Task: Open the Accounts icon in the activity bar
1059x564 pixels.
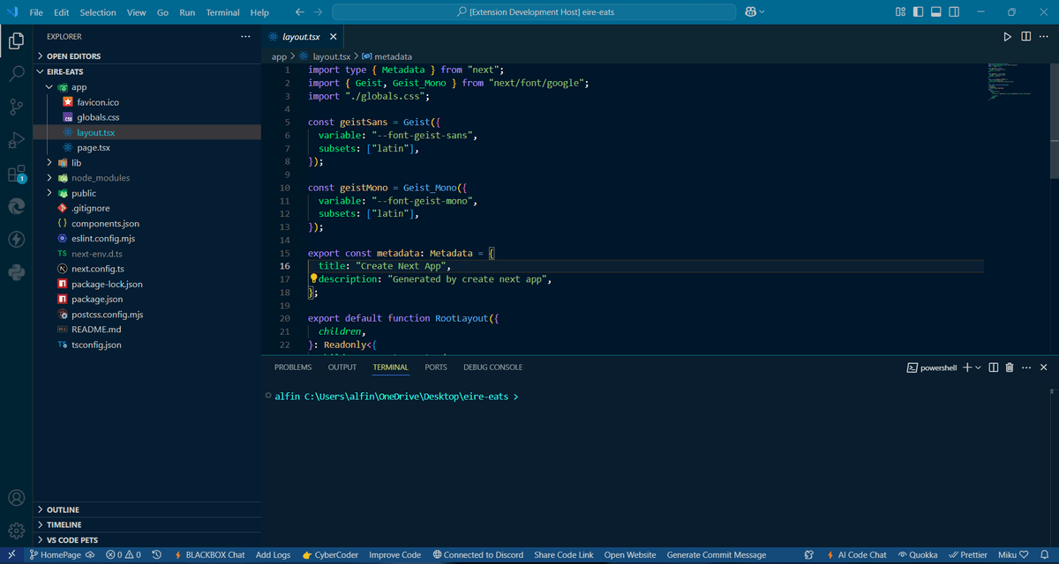Action: pos(16,498)
